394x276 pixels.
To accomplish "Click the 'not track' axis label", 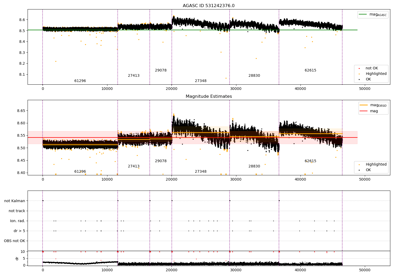I will click(17, 211).
